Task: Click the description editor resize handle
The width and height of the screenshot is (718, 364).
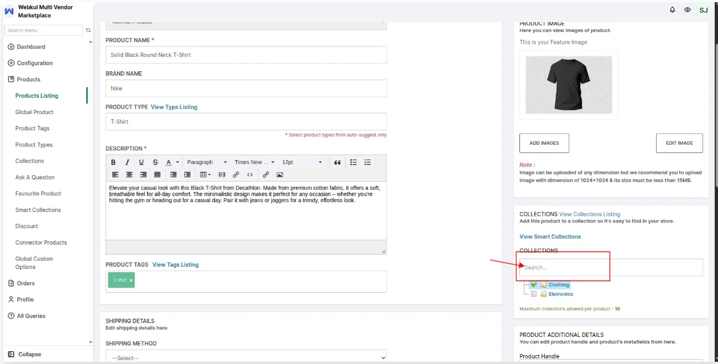Action: click(384, 251)
